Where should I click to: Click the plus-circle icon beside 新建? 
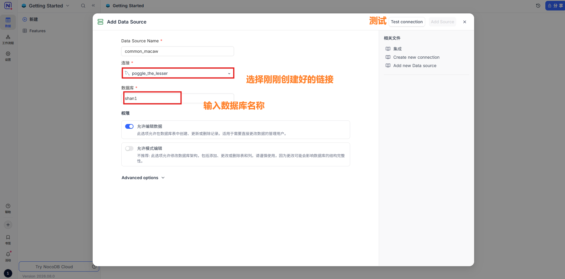[x=25, y=19]
